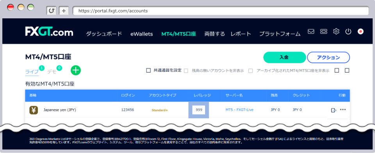Click the account transfer icon in row
The width and height of the screenshot is (375, 153).
(x=334, y=110)
